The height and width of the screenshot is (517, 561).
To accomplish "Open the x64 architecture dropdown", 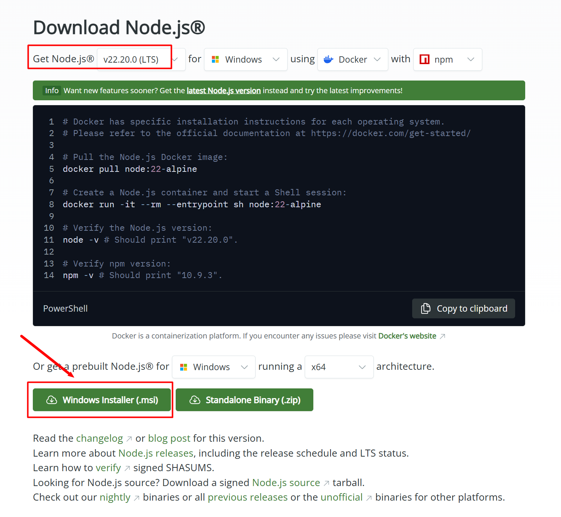I will pos(339,367).
